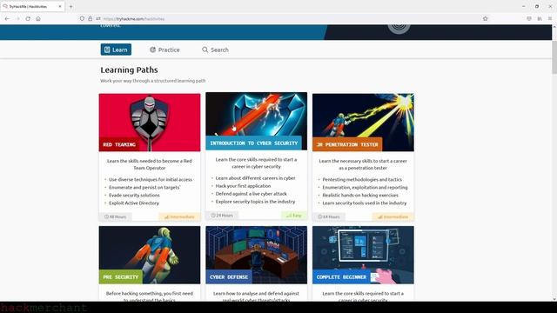
Task: Click the JR PENETRATION TESTER label
Action: (347, 144)
